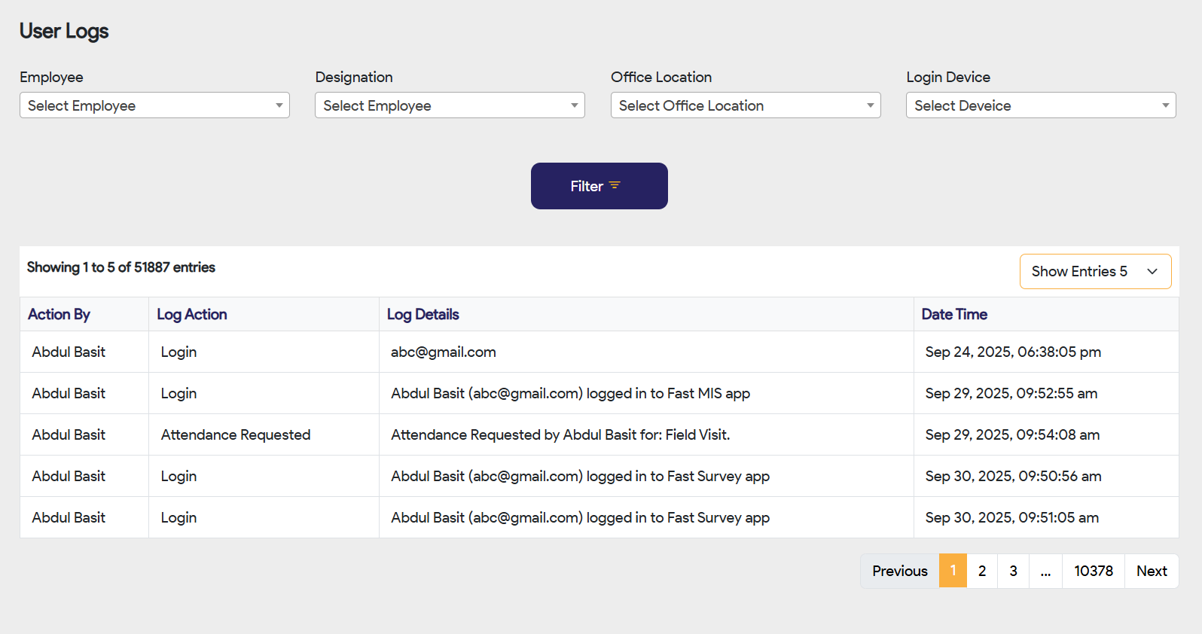Open the Employee dropdown
The height and width of the screenshot is (634, 1202).
tap(154, 105)
